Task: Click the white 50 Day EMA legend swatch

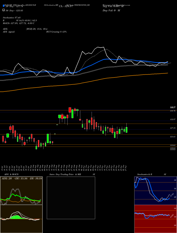Action: click(x=4, y=10)
